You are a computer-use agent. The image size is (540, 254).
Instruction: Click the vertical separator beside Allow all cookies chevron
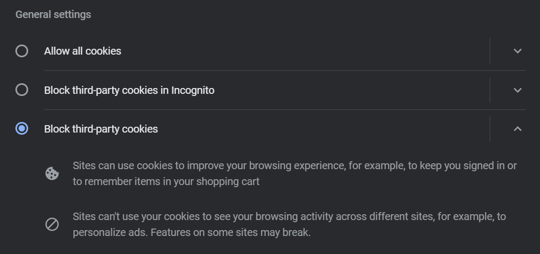pos(490,51)
